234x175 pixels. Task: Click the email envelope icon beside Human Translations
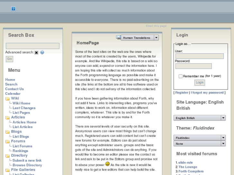point(118,37)
